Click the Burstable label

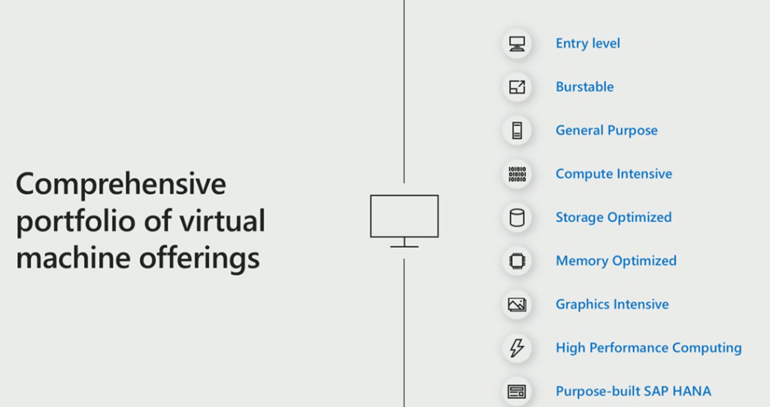tap(584, 87)
